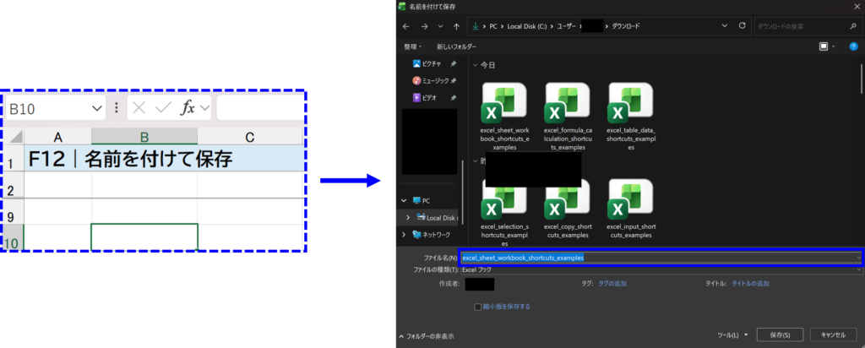Click the fx Insert Function icon
865x348 pixels.
click(x=188, y=108)
